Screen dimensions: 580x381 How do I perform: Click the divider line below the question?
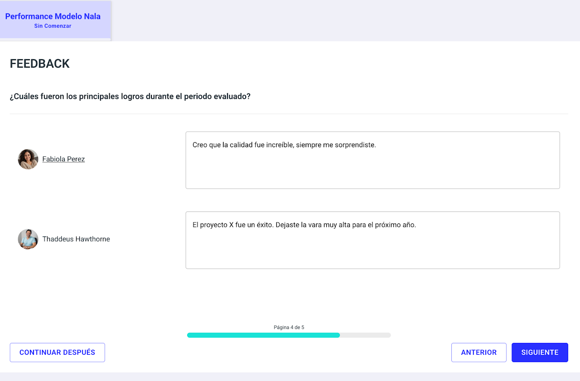tap(289, 114)
